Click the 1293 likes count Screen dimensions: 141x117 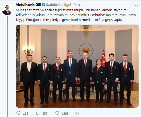coord(65,114)
